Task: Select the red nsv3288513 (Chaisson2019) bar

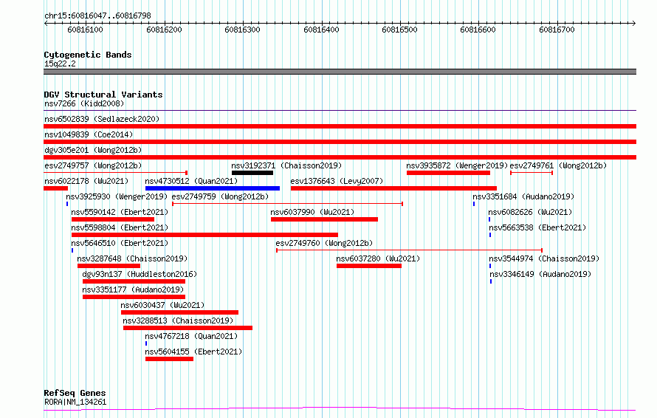Action: click(188, 328)
